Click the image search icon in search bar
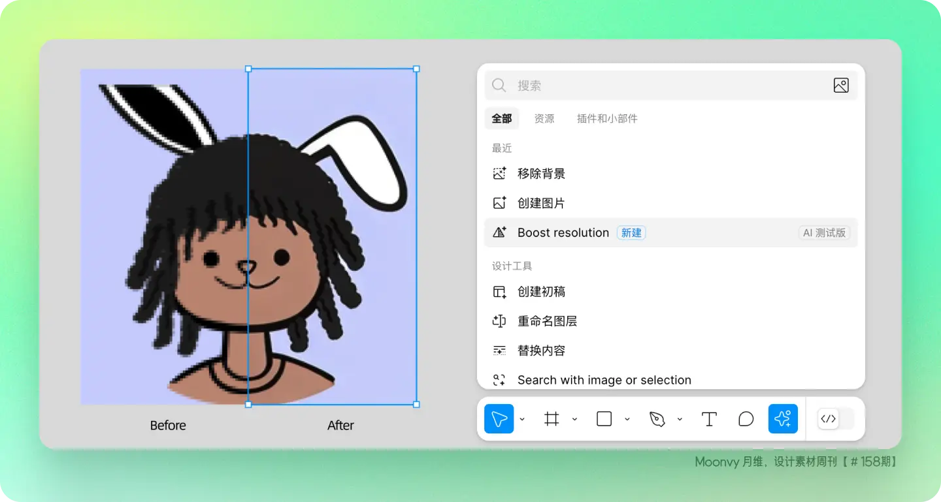The image size is (941, 502). [841, 86]
